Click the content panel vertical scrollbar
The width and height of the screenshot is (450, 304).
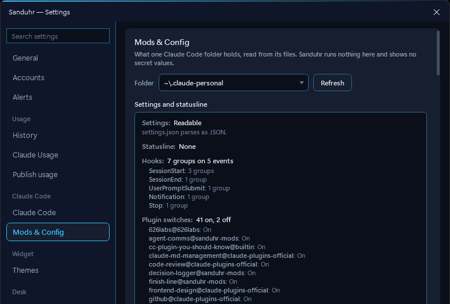point(438,53)
